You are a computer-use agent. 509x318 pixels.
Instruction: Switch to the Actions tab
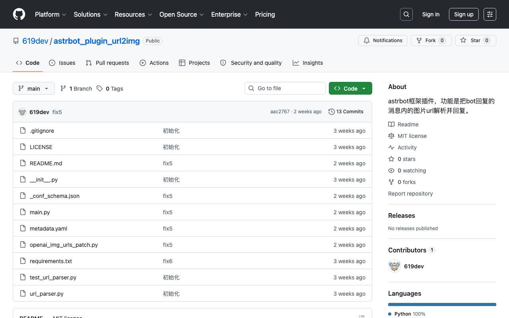tap(154, 63)
